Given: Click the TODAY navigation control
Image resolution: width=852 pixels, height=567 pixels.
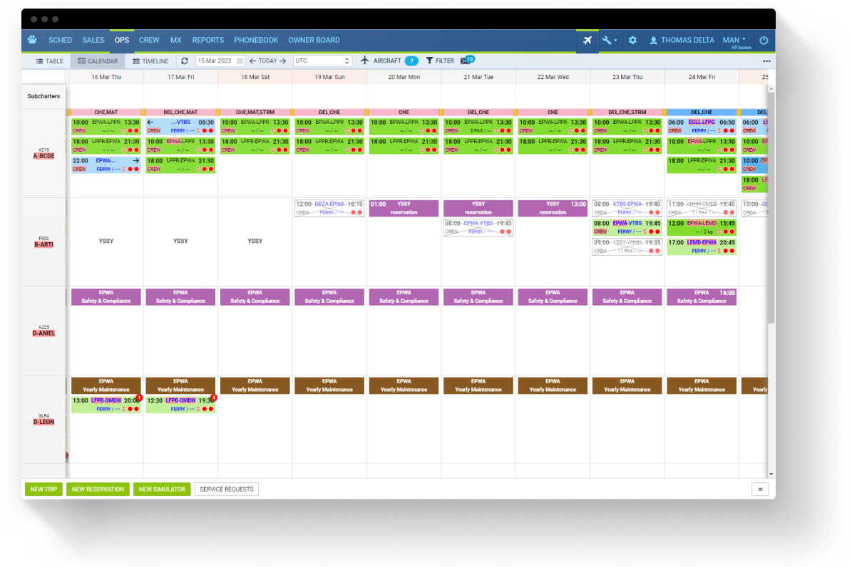Looking at the screenshot, I should point(269,61).
